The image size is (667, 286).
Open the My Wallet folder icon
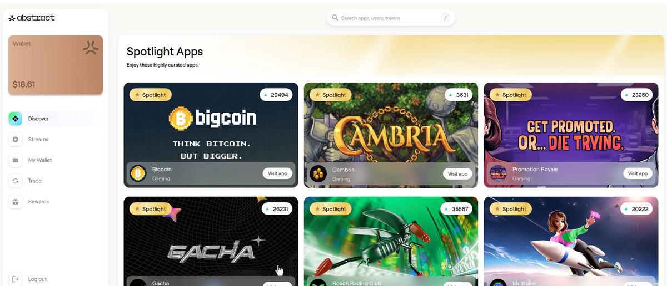(16, 160)
